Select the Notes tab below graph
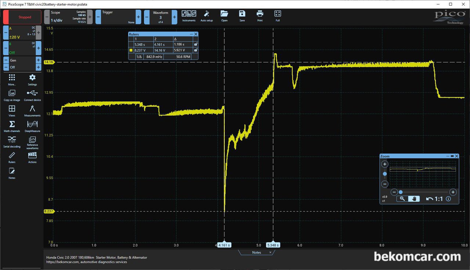This screenshot has height=270, width=470. click(256, 252)
